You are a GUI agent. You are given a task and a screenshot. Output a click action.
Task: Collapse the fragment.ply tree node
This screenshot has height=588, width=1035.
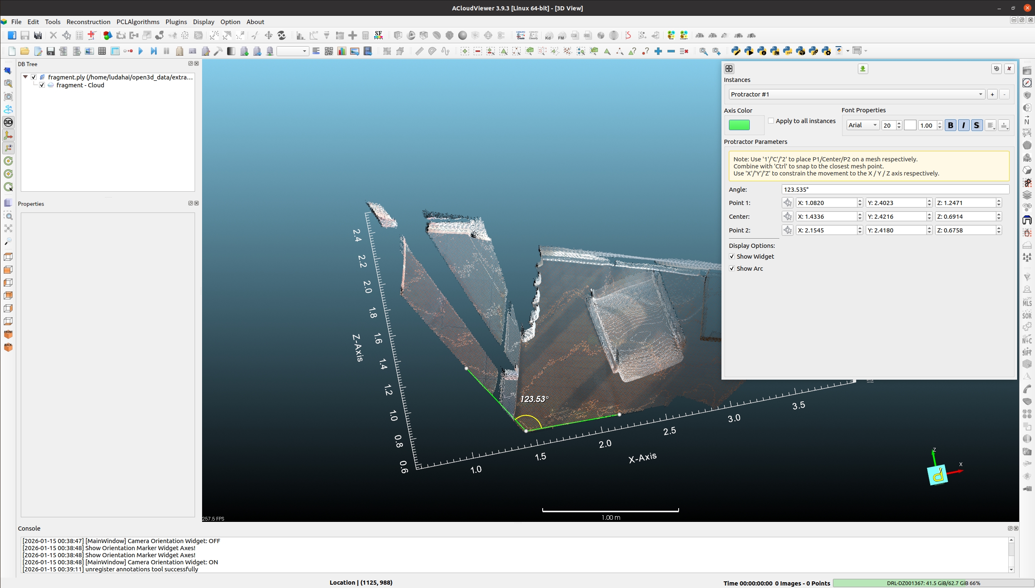25,77
